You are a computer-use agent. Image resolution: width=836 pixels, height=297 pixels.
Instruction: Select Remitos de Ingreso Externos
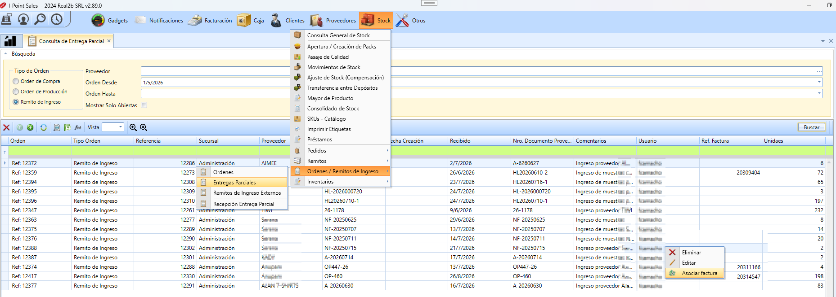[x=242, y=193]
